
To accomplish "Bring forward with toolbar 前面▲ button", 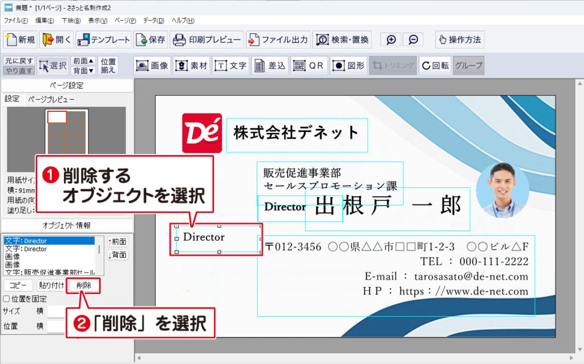I will point(83,60).
